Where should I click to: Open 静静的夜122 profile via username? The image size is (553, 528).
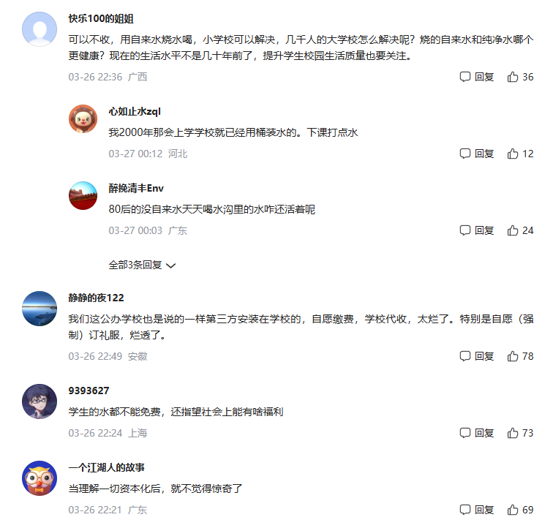(x=96, y=298)
